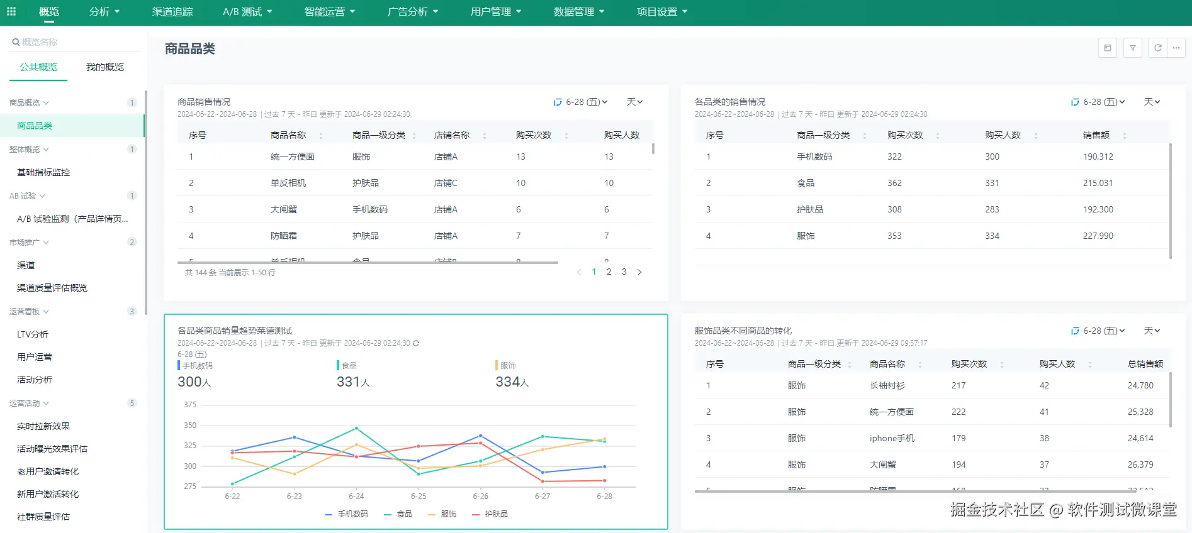Open the 数据管理 top menu

[579, 11]
